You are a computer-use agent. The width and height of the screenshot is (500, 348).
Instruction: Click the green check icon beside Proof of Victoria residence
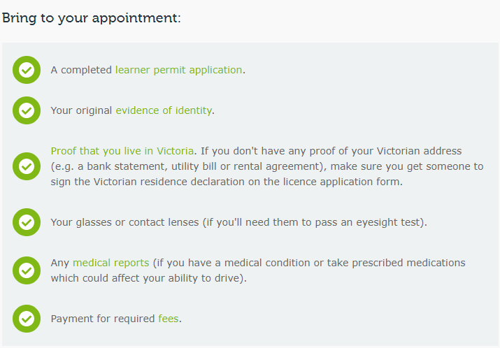27,166
